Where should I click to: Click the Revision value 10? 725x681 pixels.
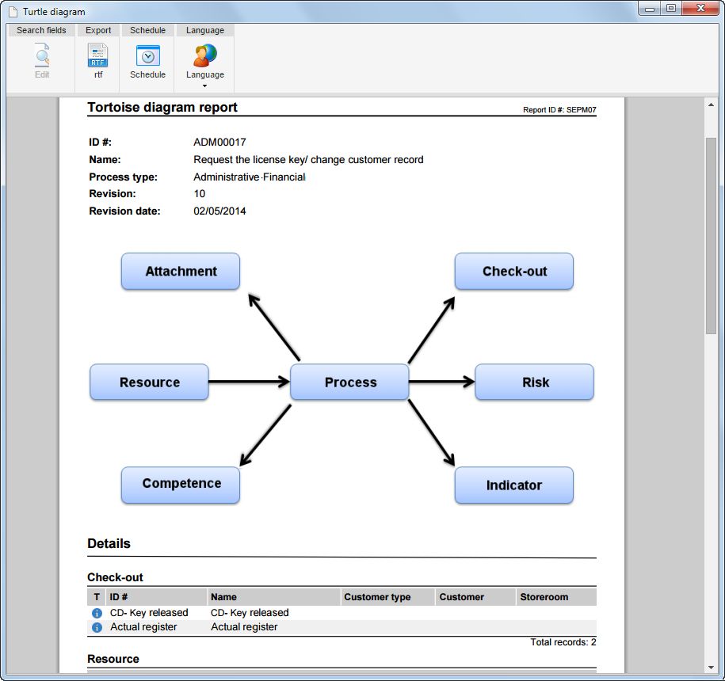pyautogui.click(x=200, y=194)
